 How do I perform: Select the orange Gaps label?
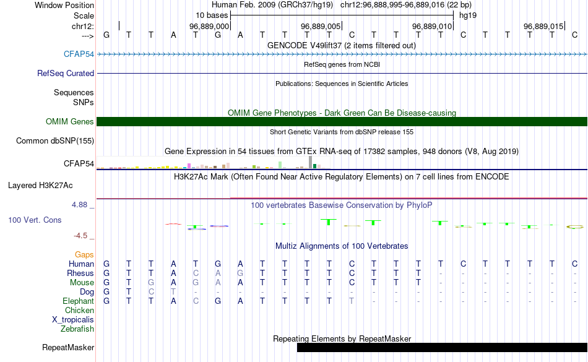point(84,255)
